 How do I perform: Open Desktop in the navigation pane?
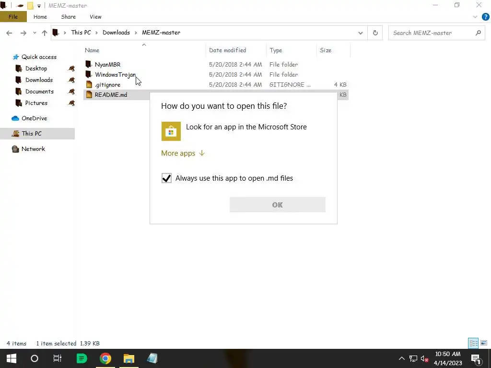[36, 69]
